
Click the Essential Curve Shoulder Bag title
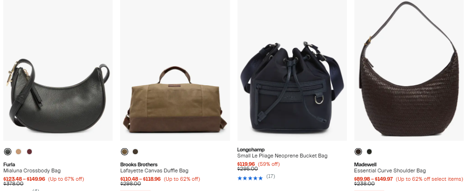390,171
